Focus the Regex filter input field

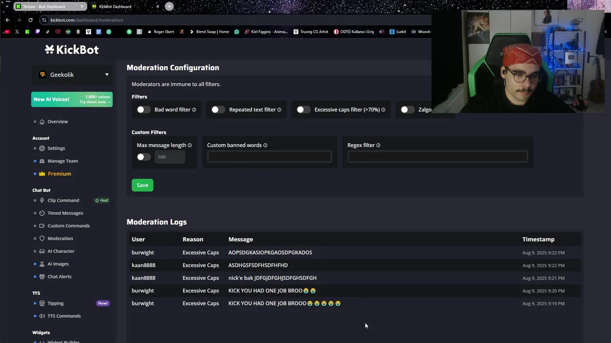point(438,157)
